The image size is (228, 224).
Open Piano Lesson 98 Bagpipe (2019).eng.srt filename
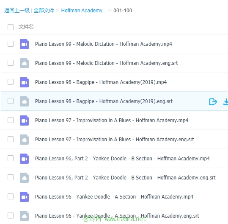point(104,101)
